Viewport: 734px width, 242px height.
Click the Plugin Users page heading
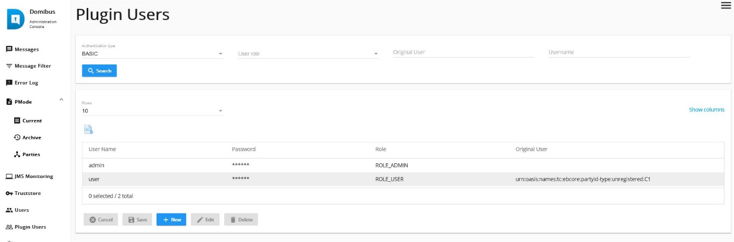point(123,14)
